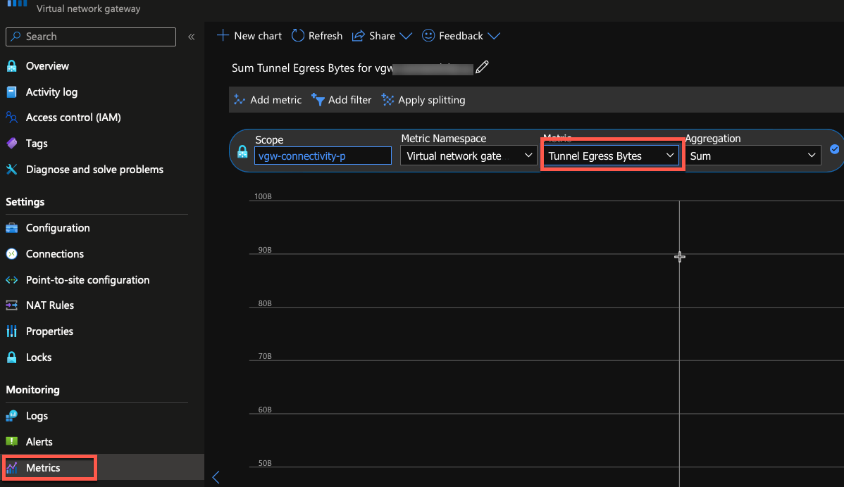Click the Metrics chart icon
Screen dimensions: 844x487
click(11, 468)
